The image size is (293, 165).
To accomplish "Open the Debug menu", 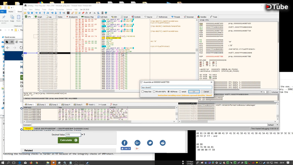I will pyautogui.click(x=37, y=9).
